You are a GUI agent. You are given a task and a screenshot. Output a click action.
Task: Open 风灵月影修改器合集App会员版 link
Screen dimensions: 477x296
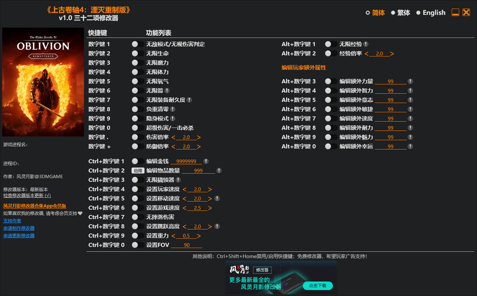pos(35,206)
